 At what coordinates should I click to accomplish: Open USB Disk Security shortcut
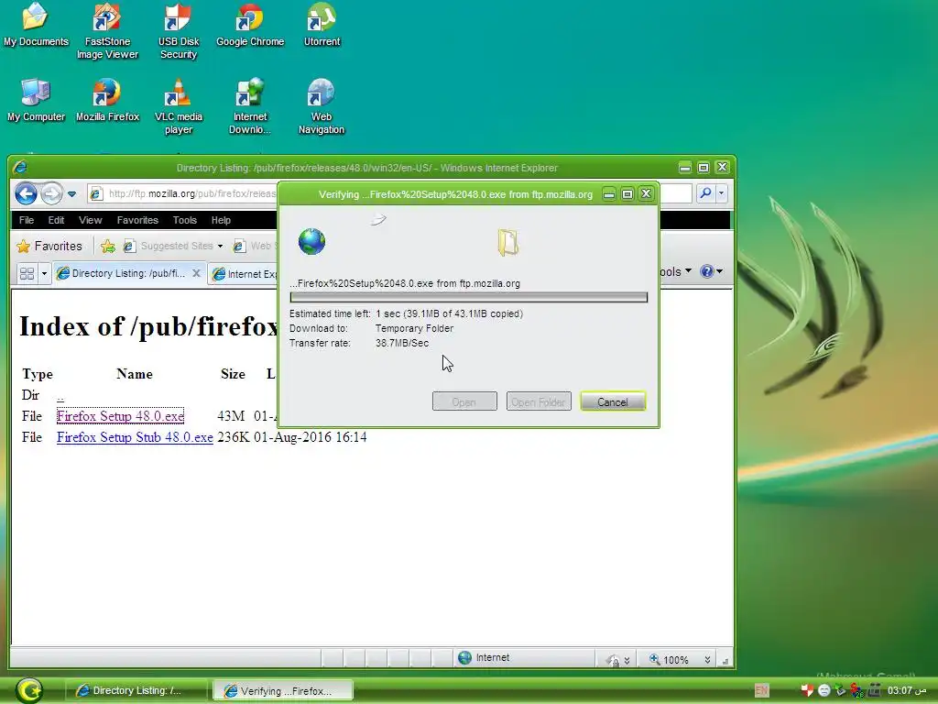(x=179, y=30)
